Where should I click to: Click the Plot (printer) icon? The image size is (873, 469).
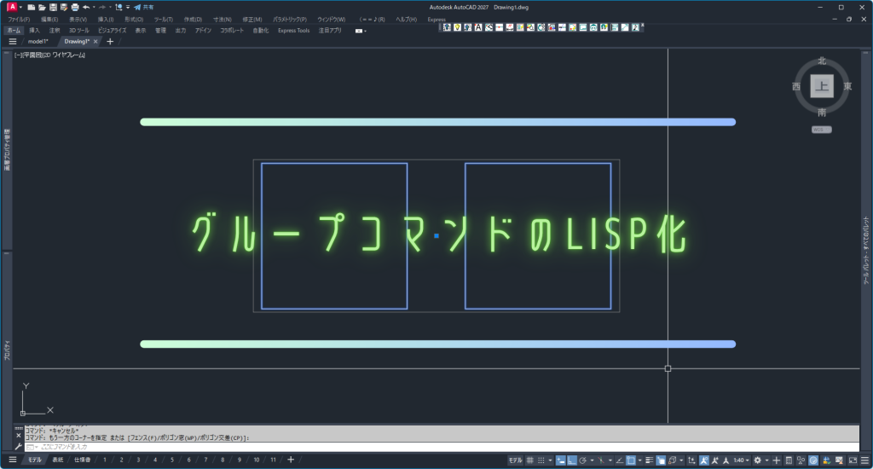click(74, 7)
